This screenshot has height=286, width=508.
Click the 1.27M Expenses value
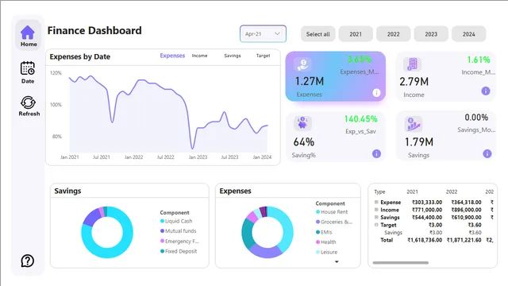point(310,81)
